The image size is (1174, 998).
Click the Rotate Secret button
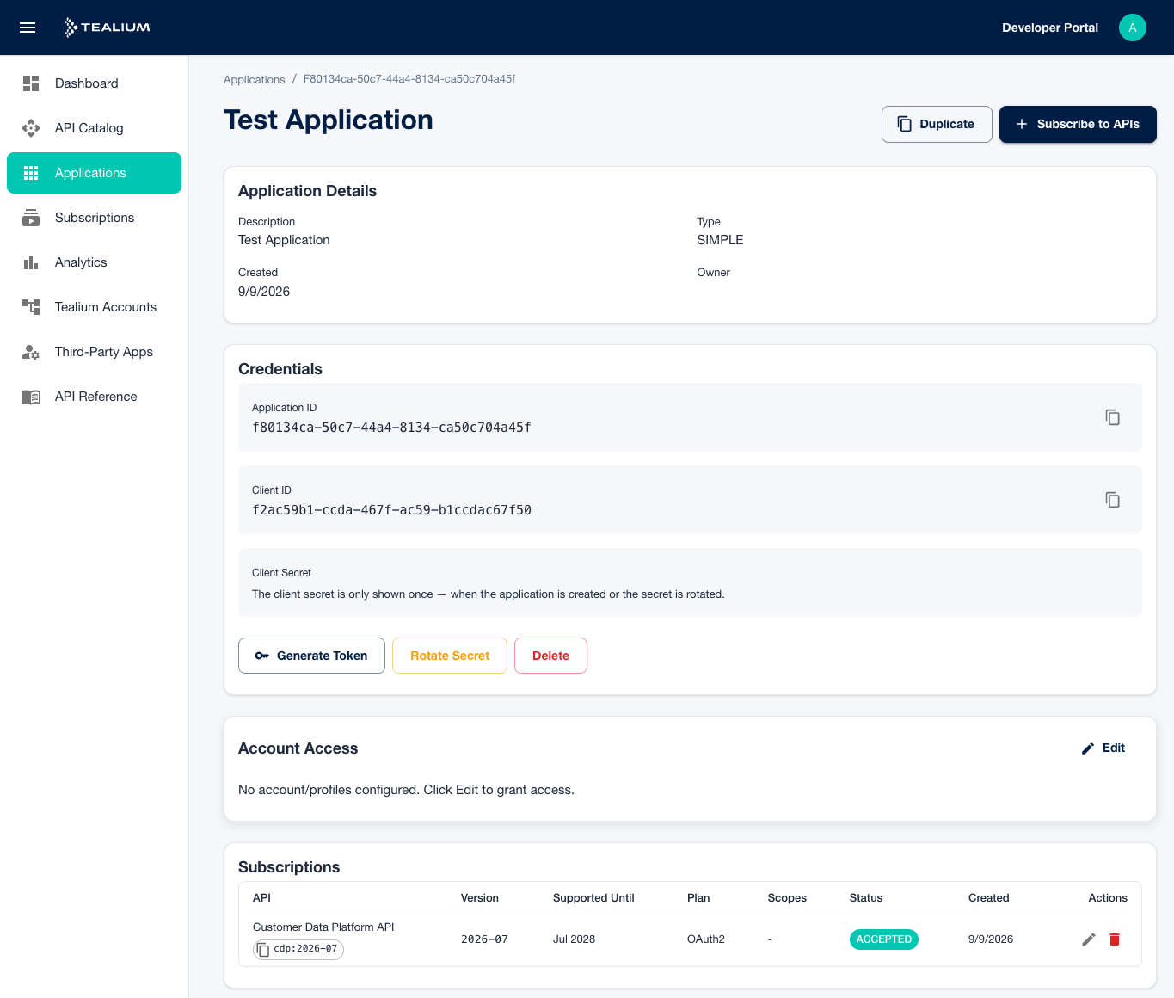(x=450, y=656)
